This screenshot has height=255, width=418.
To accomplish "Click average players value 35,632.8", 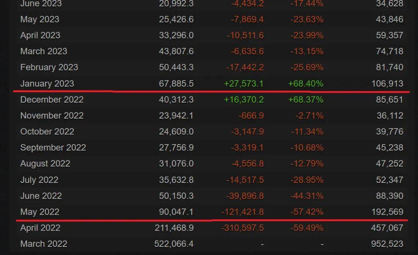I will [176, 180].
